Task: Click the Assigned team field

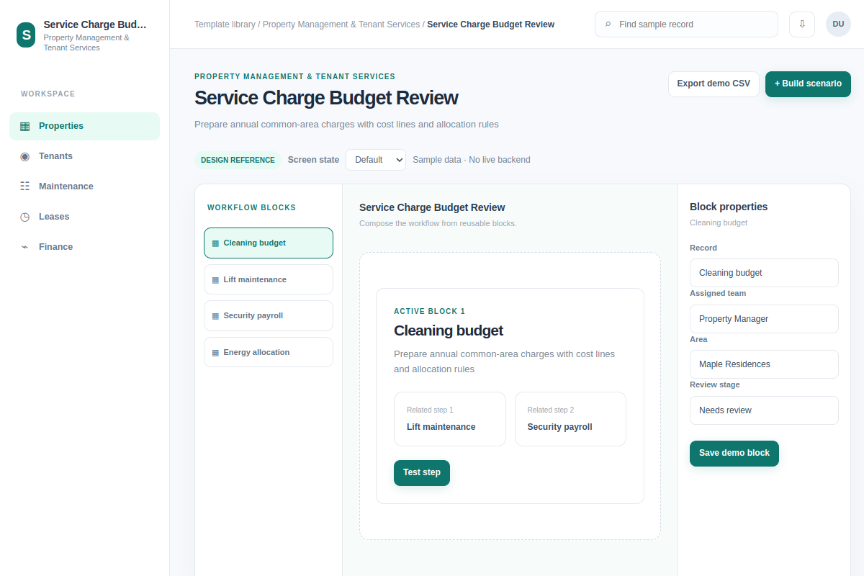Action: (x=764, y=319)
